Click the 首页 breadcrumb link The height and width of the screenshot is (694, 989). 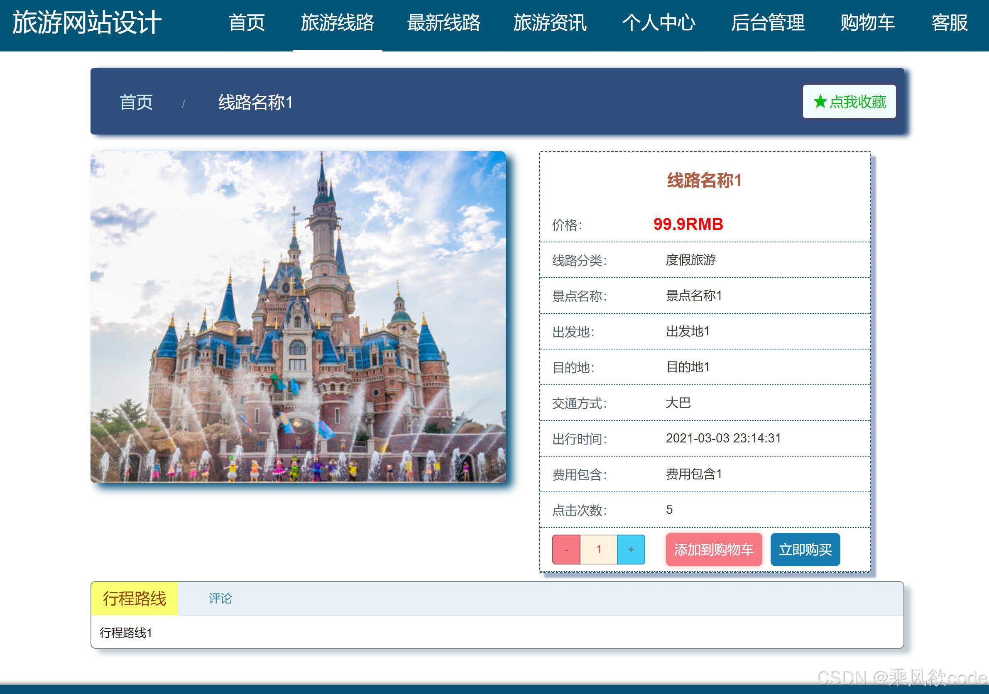[x=136, y=103]
